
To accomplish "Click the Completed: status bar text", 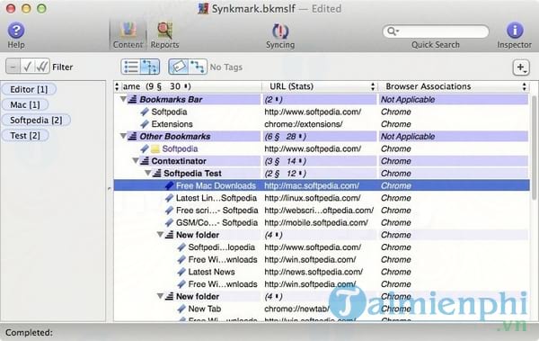I will pos(30,333).
